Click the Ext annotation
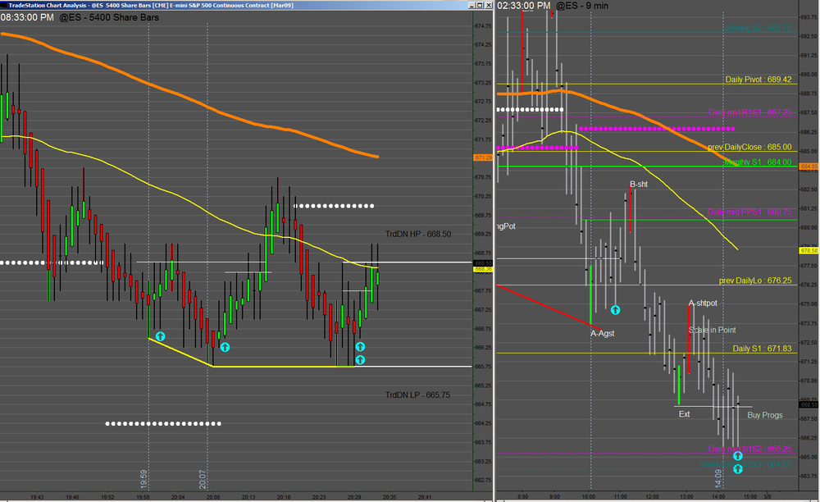Image resolution: width=820 pixels, height=502 pixels. [684, 414]
